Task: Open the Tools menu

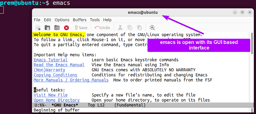Action: pyautogui.click(x=95, y=20)
